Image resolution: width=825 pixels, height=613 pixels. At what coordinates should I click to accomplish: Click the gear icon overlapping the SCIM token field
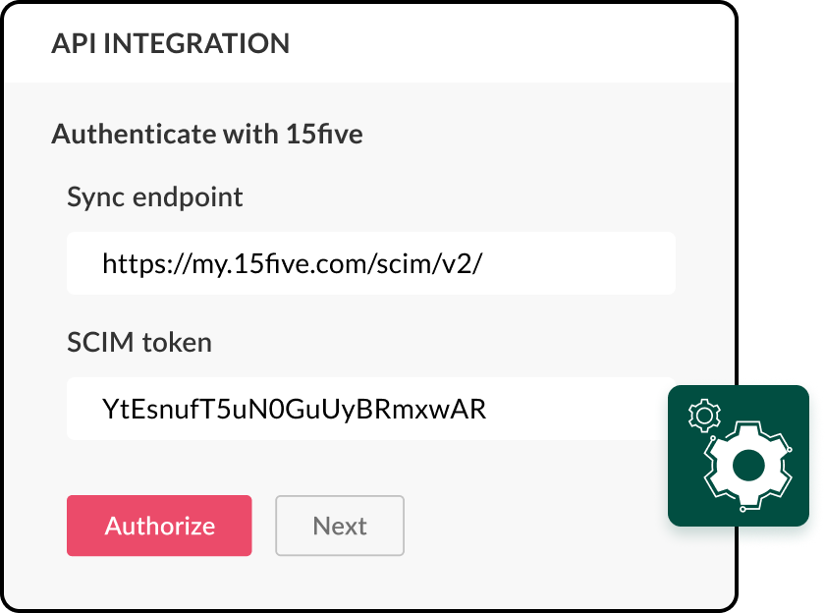[703, 417]
